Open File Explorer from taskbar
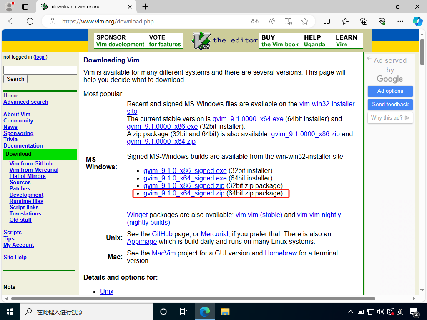 click(x=225, y=312)
